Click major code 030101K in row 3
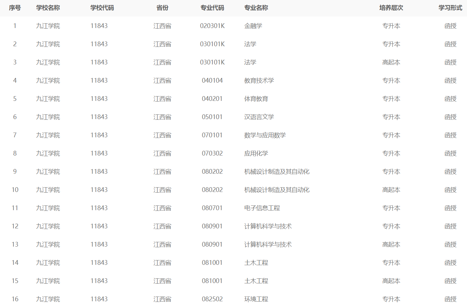The width and height of the screenshot is (467, 308). (x=212, y=62)
